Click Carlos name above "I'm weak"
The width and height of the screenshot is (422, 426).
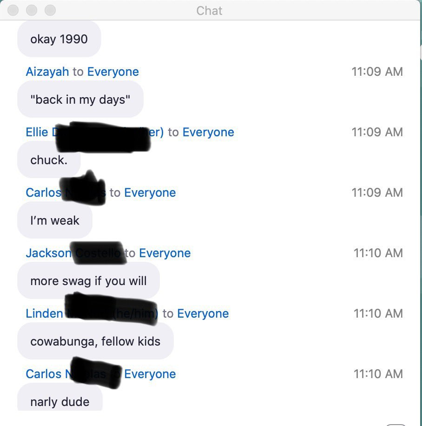coord(43,193)
